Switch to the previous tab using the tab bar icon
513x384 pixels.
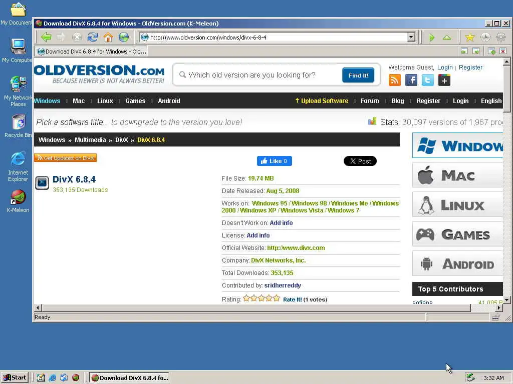pos(464,51)
